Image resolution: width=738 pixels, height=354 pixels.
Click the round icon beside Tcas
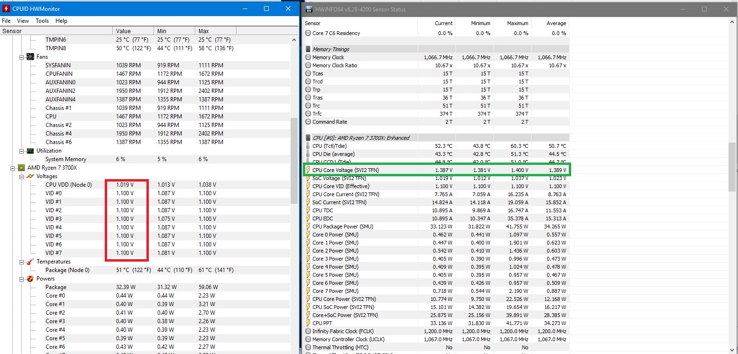click(308, 73)
